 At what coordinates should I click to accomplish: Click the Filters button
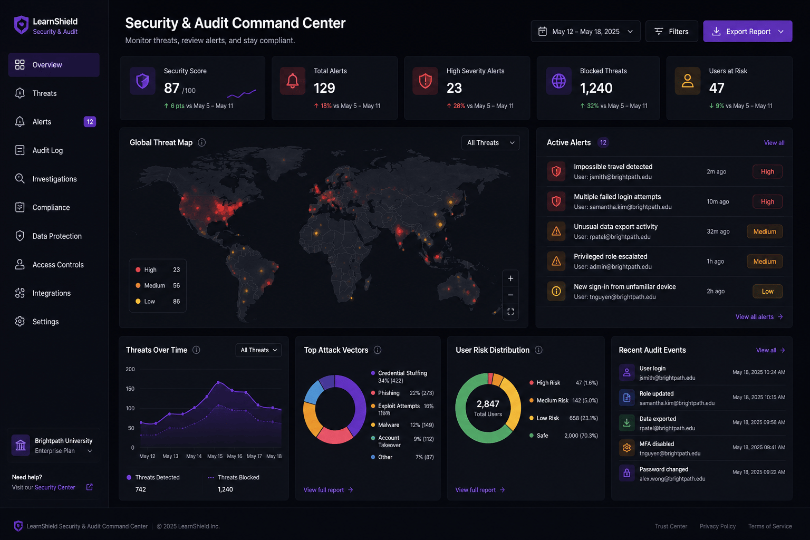671,32
